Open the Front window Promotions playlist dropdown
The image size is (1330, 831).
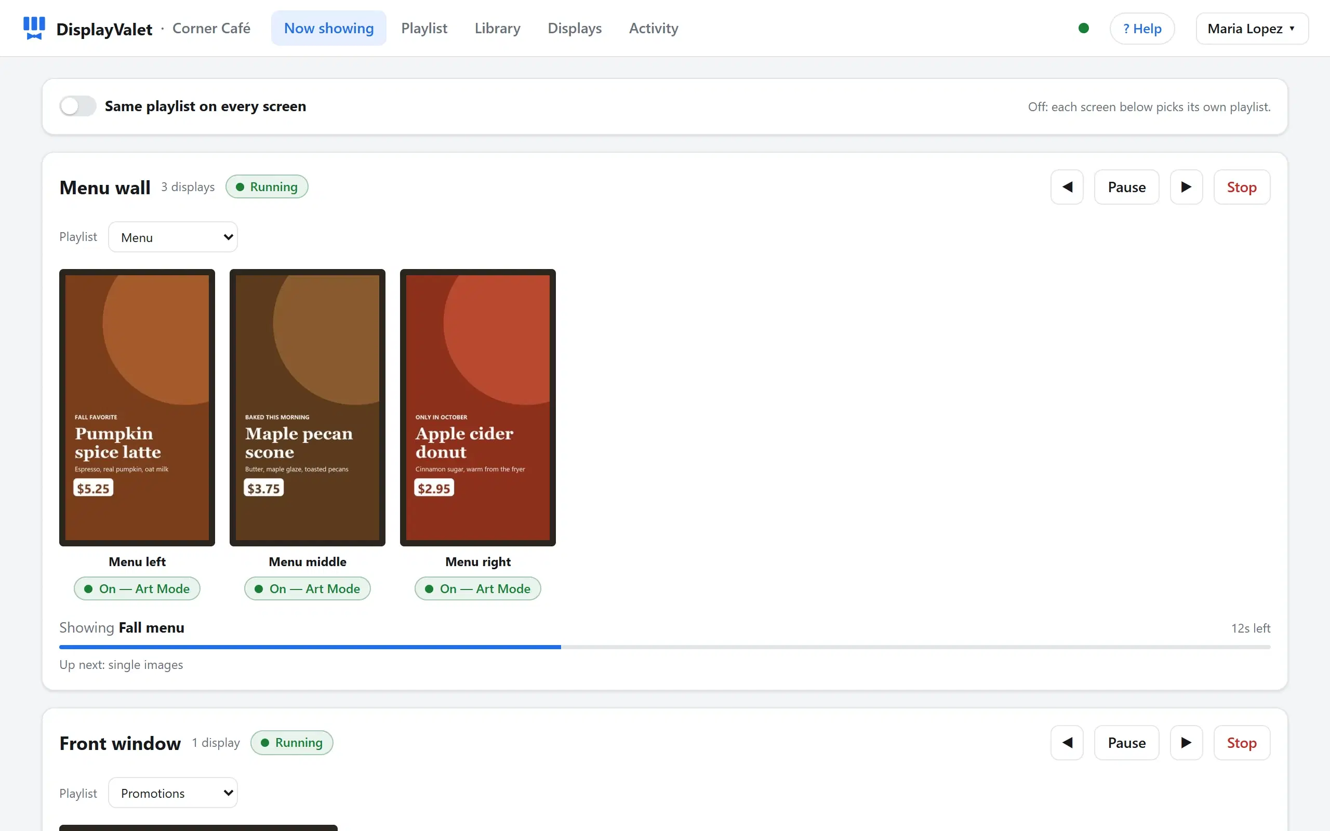tap(173, 793)
